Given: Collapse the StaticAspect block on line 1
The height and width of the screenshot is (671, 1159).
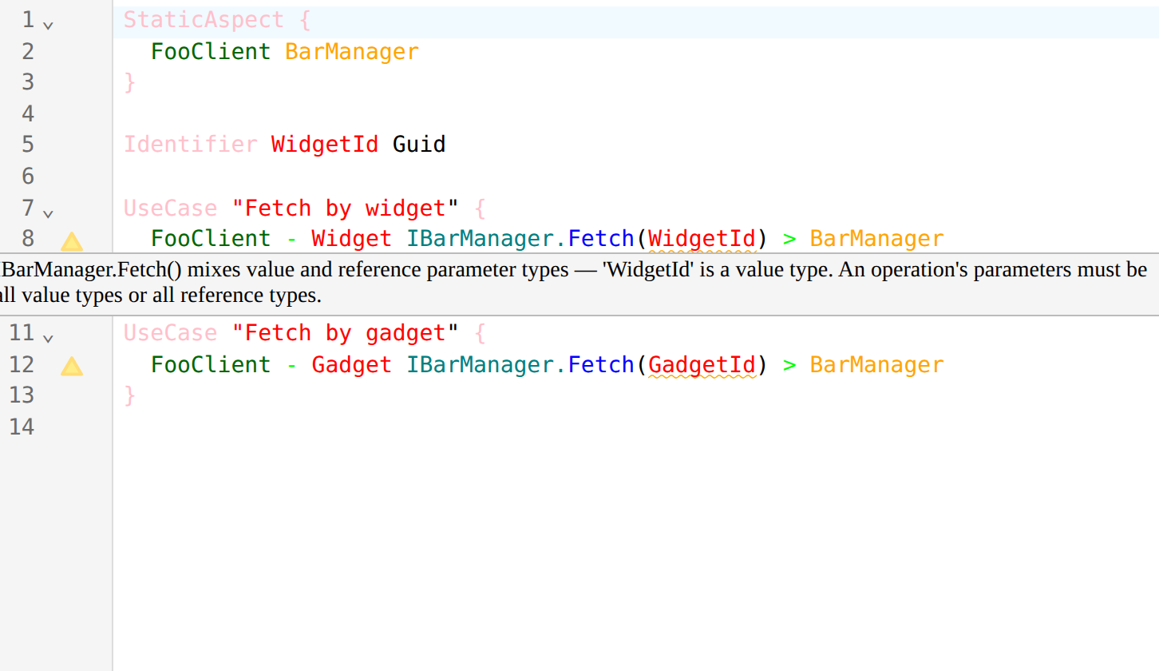Looking at the screenshot, I should 48,25.
